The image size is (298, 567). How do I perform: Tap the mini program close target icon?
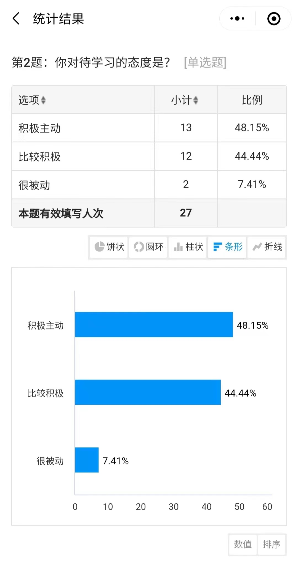274,19
